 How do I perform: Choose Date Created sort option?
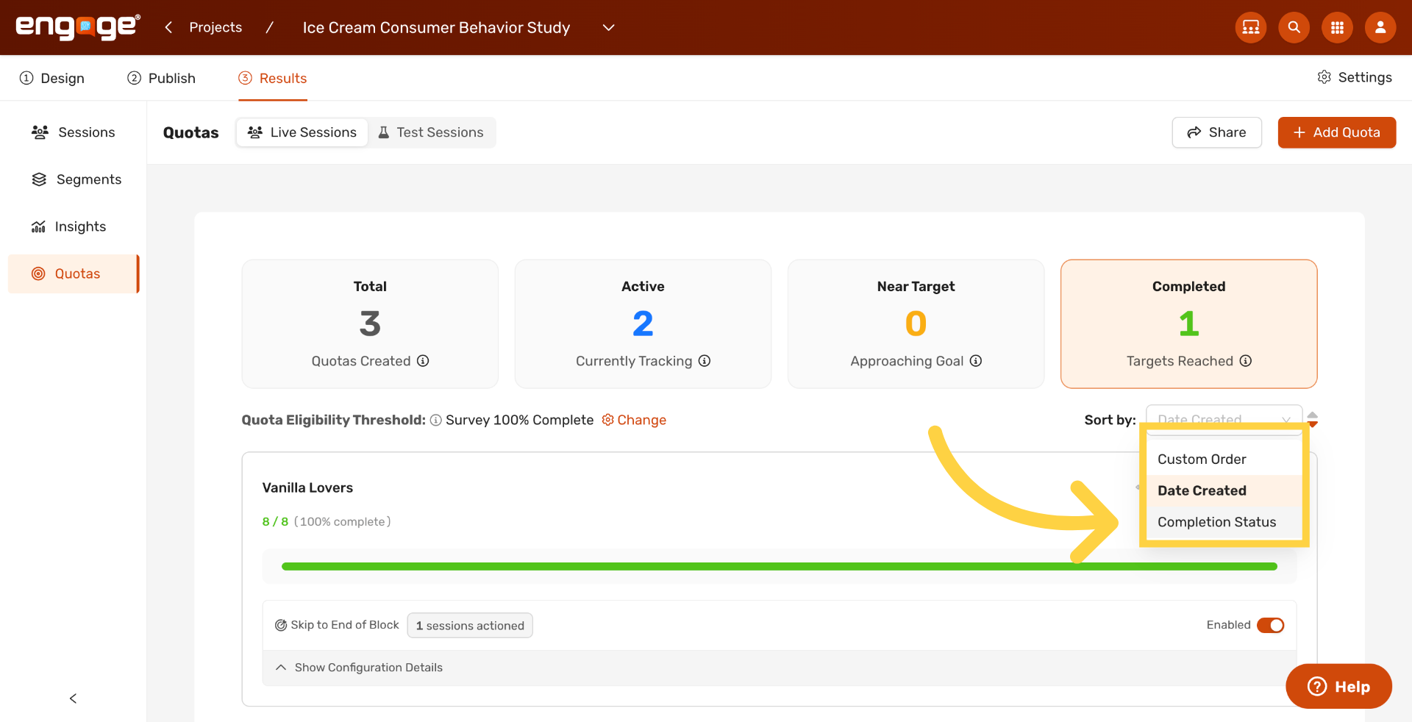1224,490
